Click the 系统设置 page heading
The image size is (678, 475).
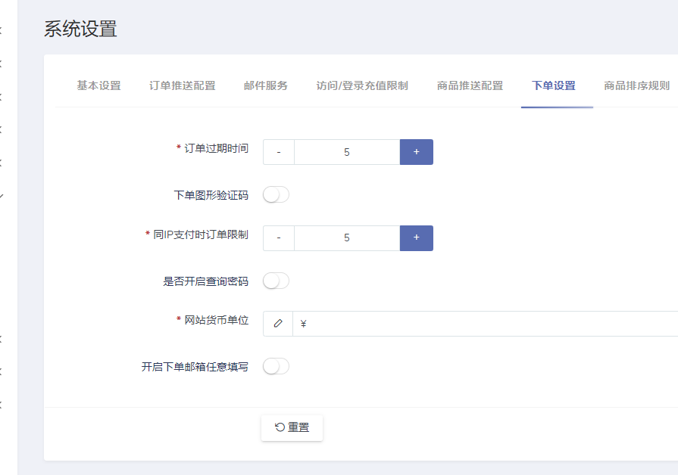click(x=80, y=29)
